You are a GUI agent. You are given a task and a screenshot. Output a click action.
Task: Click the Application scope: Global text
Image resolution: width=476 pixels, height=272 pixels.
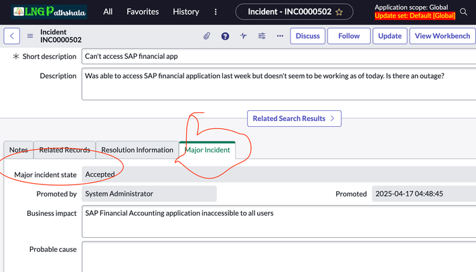pos(411,7)
